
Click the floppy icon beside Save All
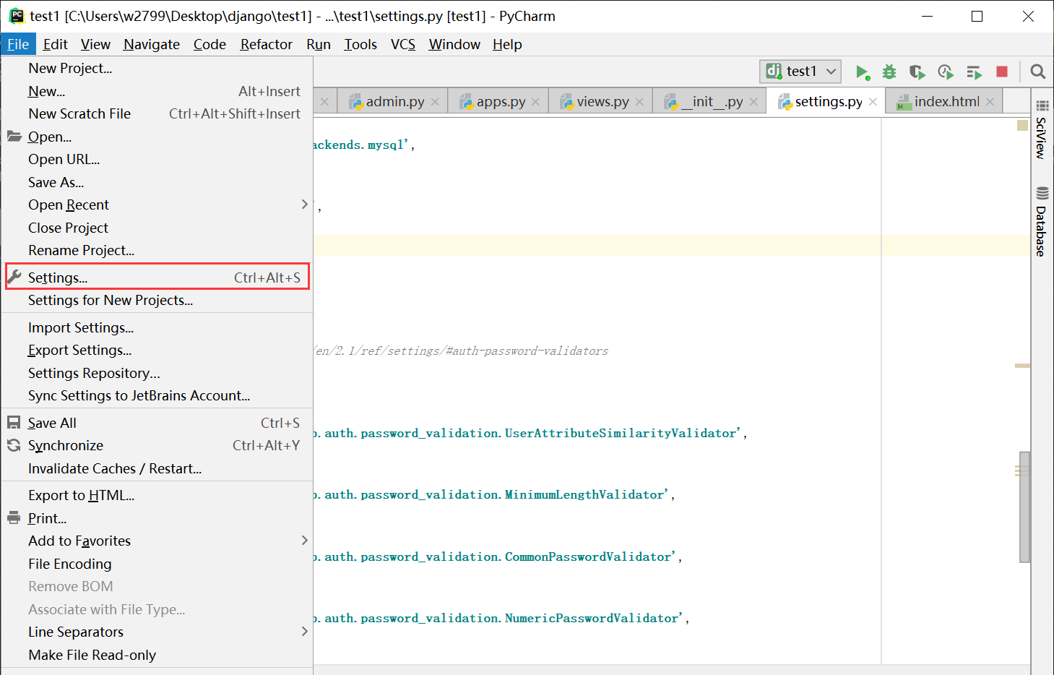point(14,422)
